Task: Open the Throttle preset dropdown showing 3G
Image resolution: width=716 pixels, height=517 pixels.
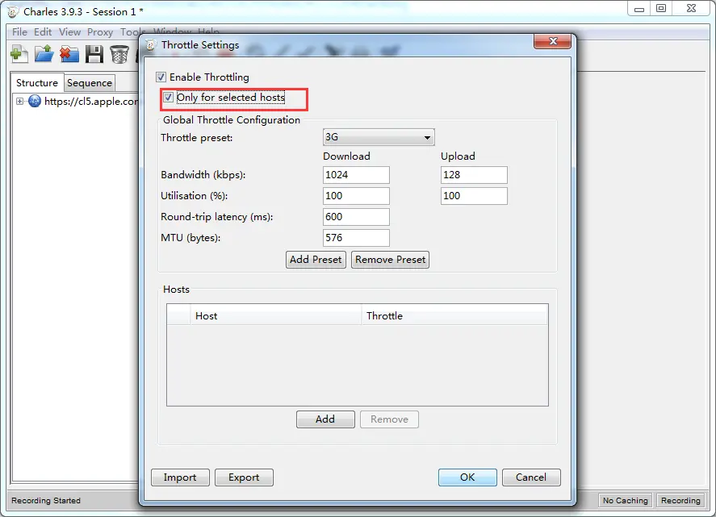Action: [x=379, y=137]
